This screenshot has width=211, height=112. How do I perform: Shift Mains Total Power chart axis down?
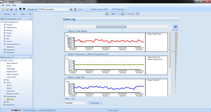click(x=73, y=45)
